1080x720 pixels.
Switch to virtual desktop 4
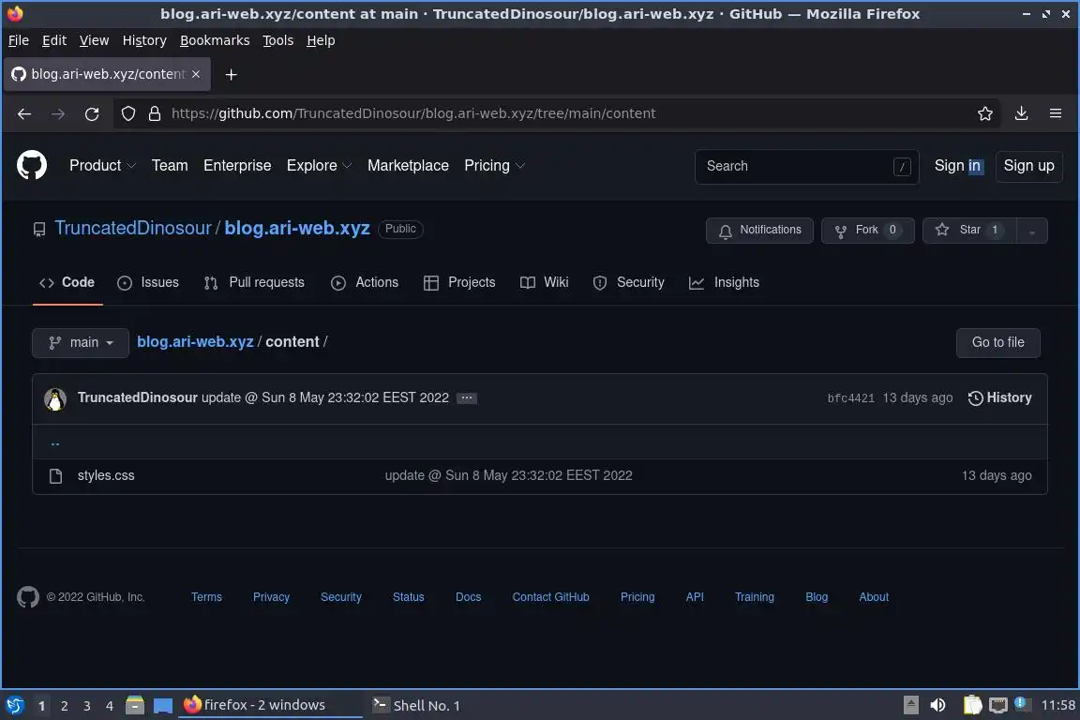click(110, 706)
